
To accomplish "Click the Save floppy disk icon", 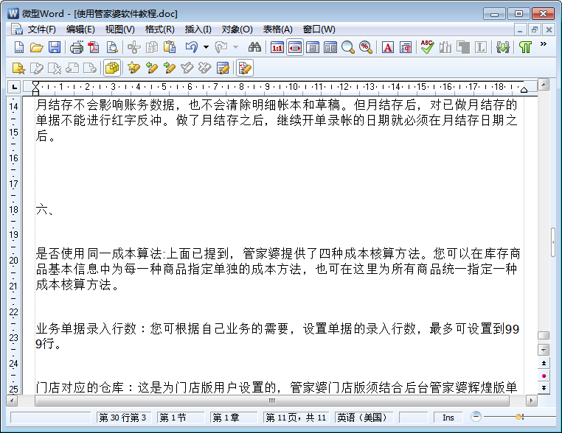I will (x=55, y=47).
